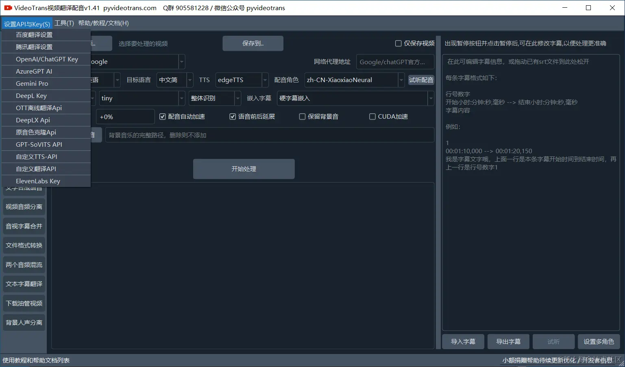Open the 工具(T) menu
625x367 pixels.
click(x=64, y=23)
